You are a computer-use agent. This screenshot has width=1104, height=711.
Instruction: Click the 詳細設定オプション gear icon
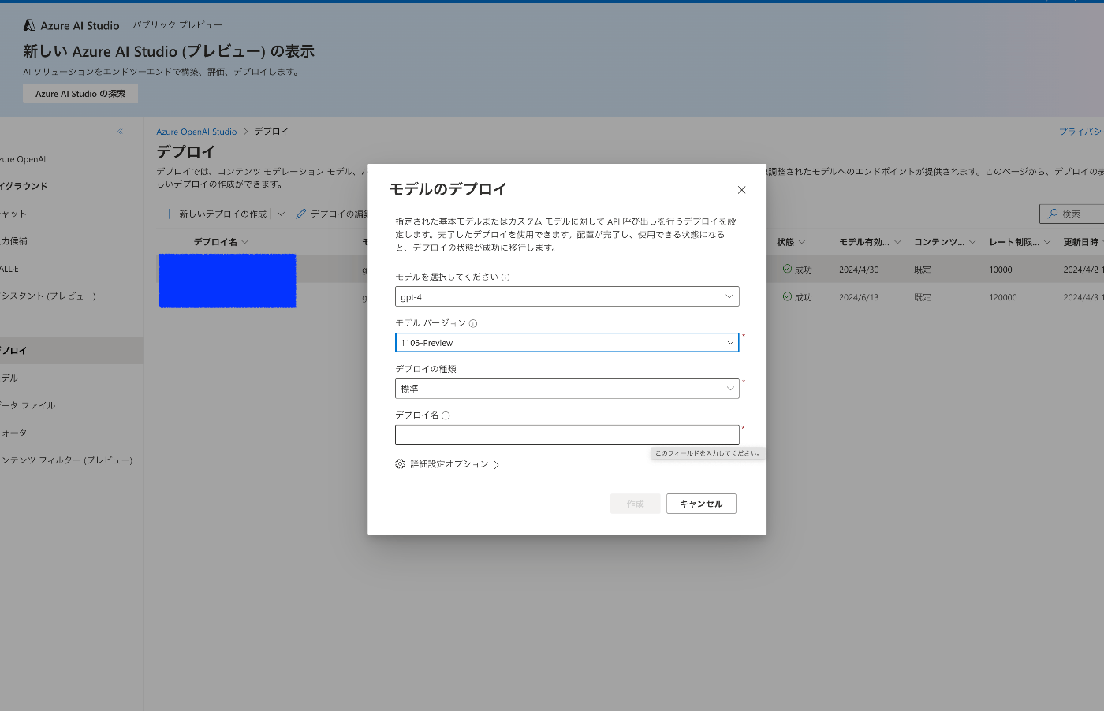tap(401, 464)
